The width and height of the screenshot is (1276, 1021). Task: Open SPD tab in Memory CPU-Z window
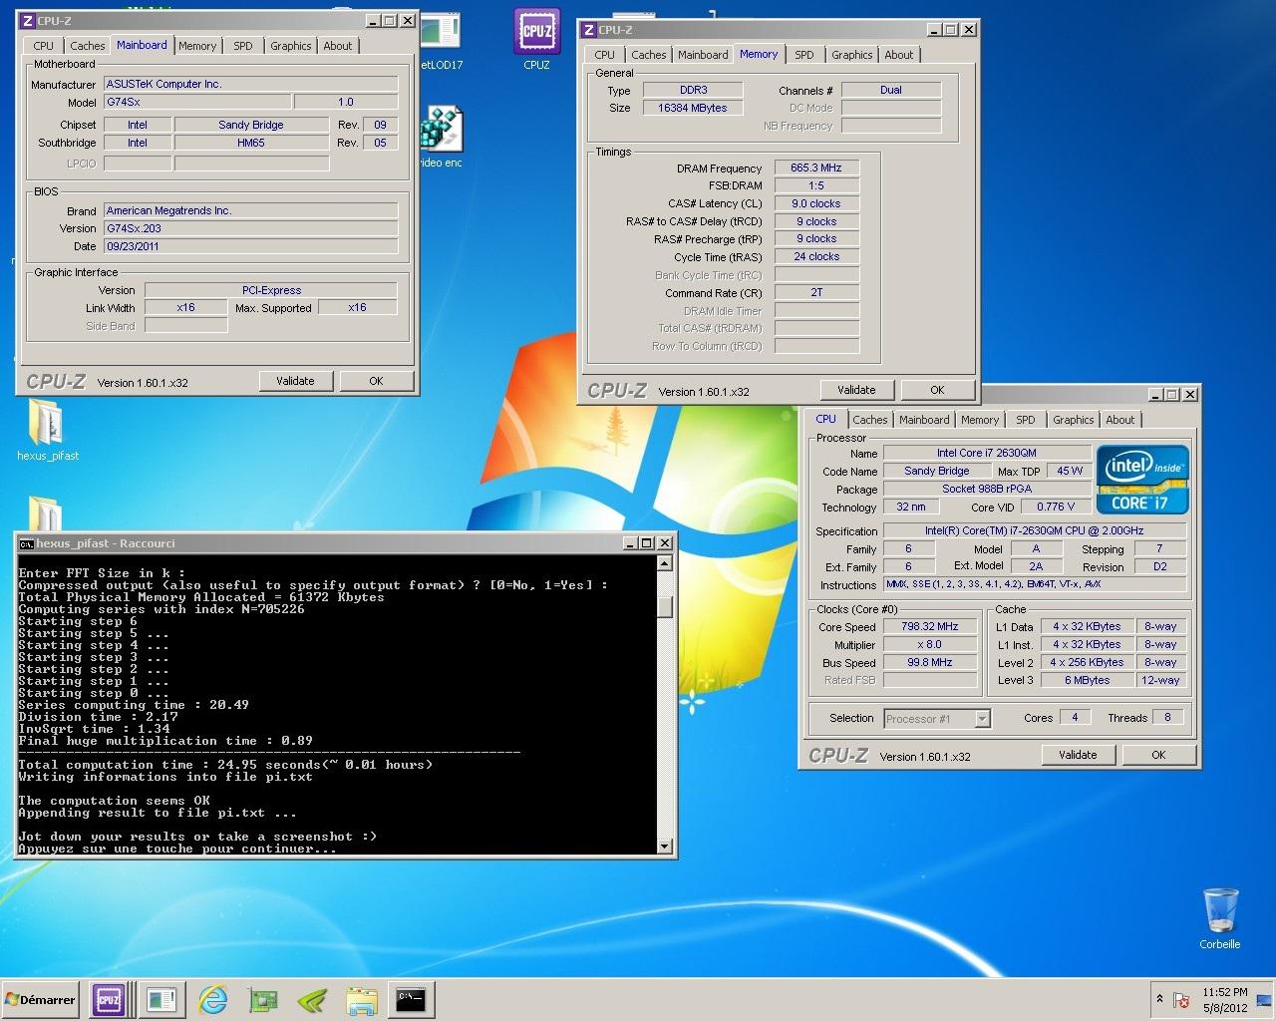803,55
